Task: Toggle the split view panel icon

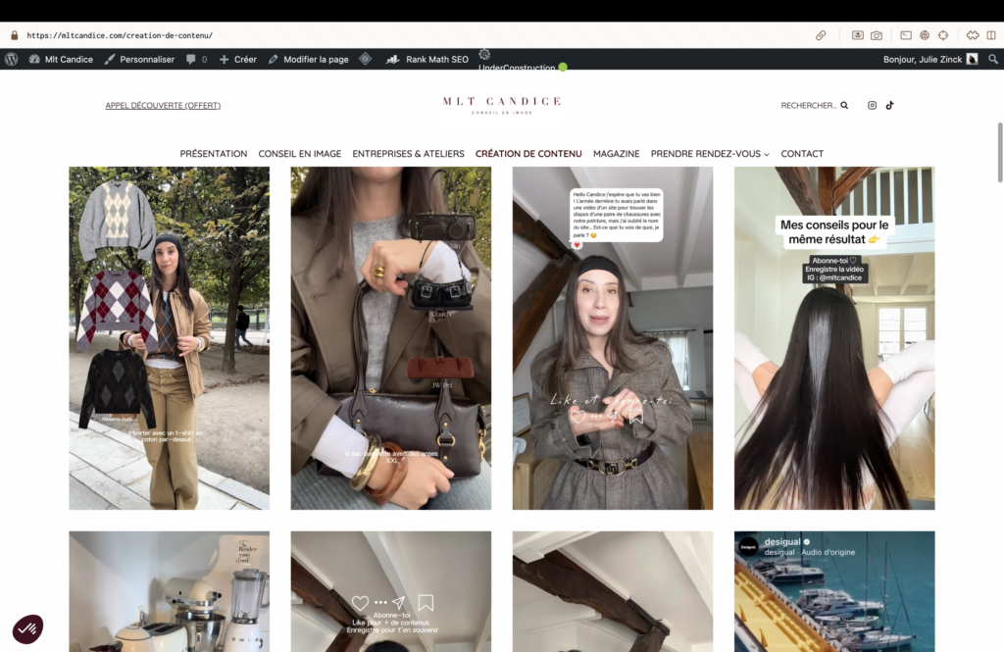Action: tap(991, 35)
